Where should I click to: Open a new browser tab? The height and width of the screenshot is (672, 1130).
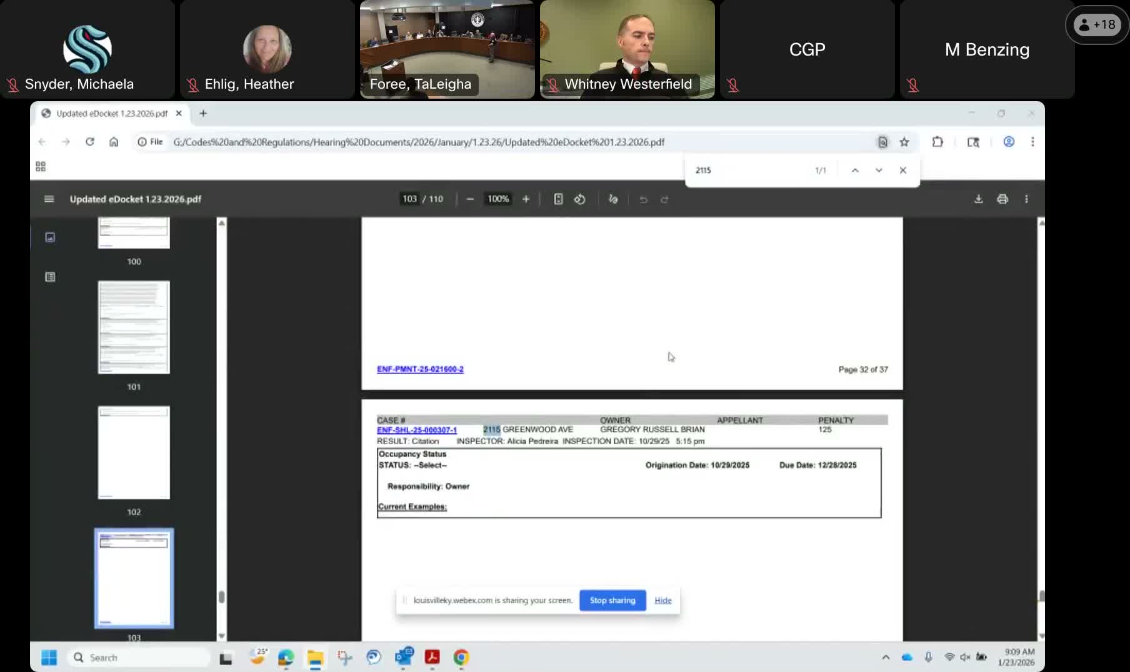203,114
